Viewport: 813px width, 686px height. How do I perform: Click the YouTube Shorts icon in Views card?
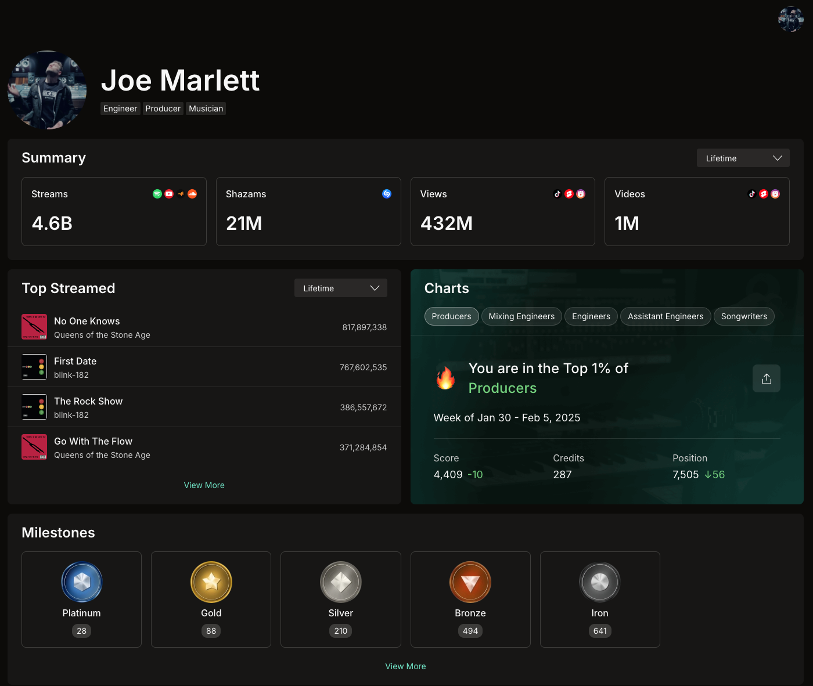click(x=569, y=194)
